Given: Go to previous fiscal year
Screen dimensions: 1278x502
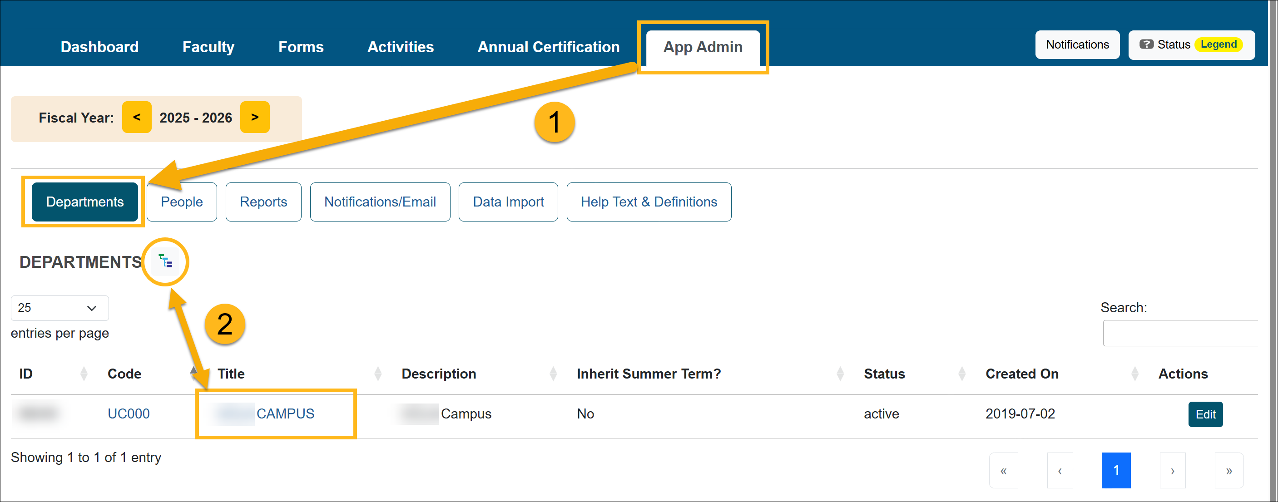Looking at the screenshot, I should [x=136, y=118].
